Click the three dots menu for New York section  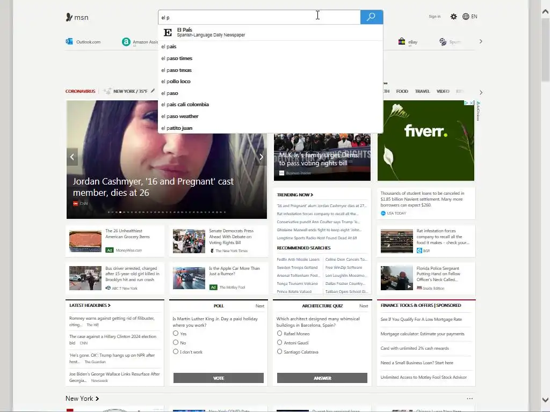(x=469, y=399)
